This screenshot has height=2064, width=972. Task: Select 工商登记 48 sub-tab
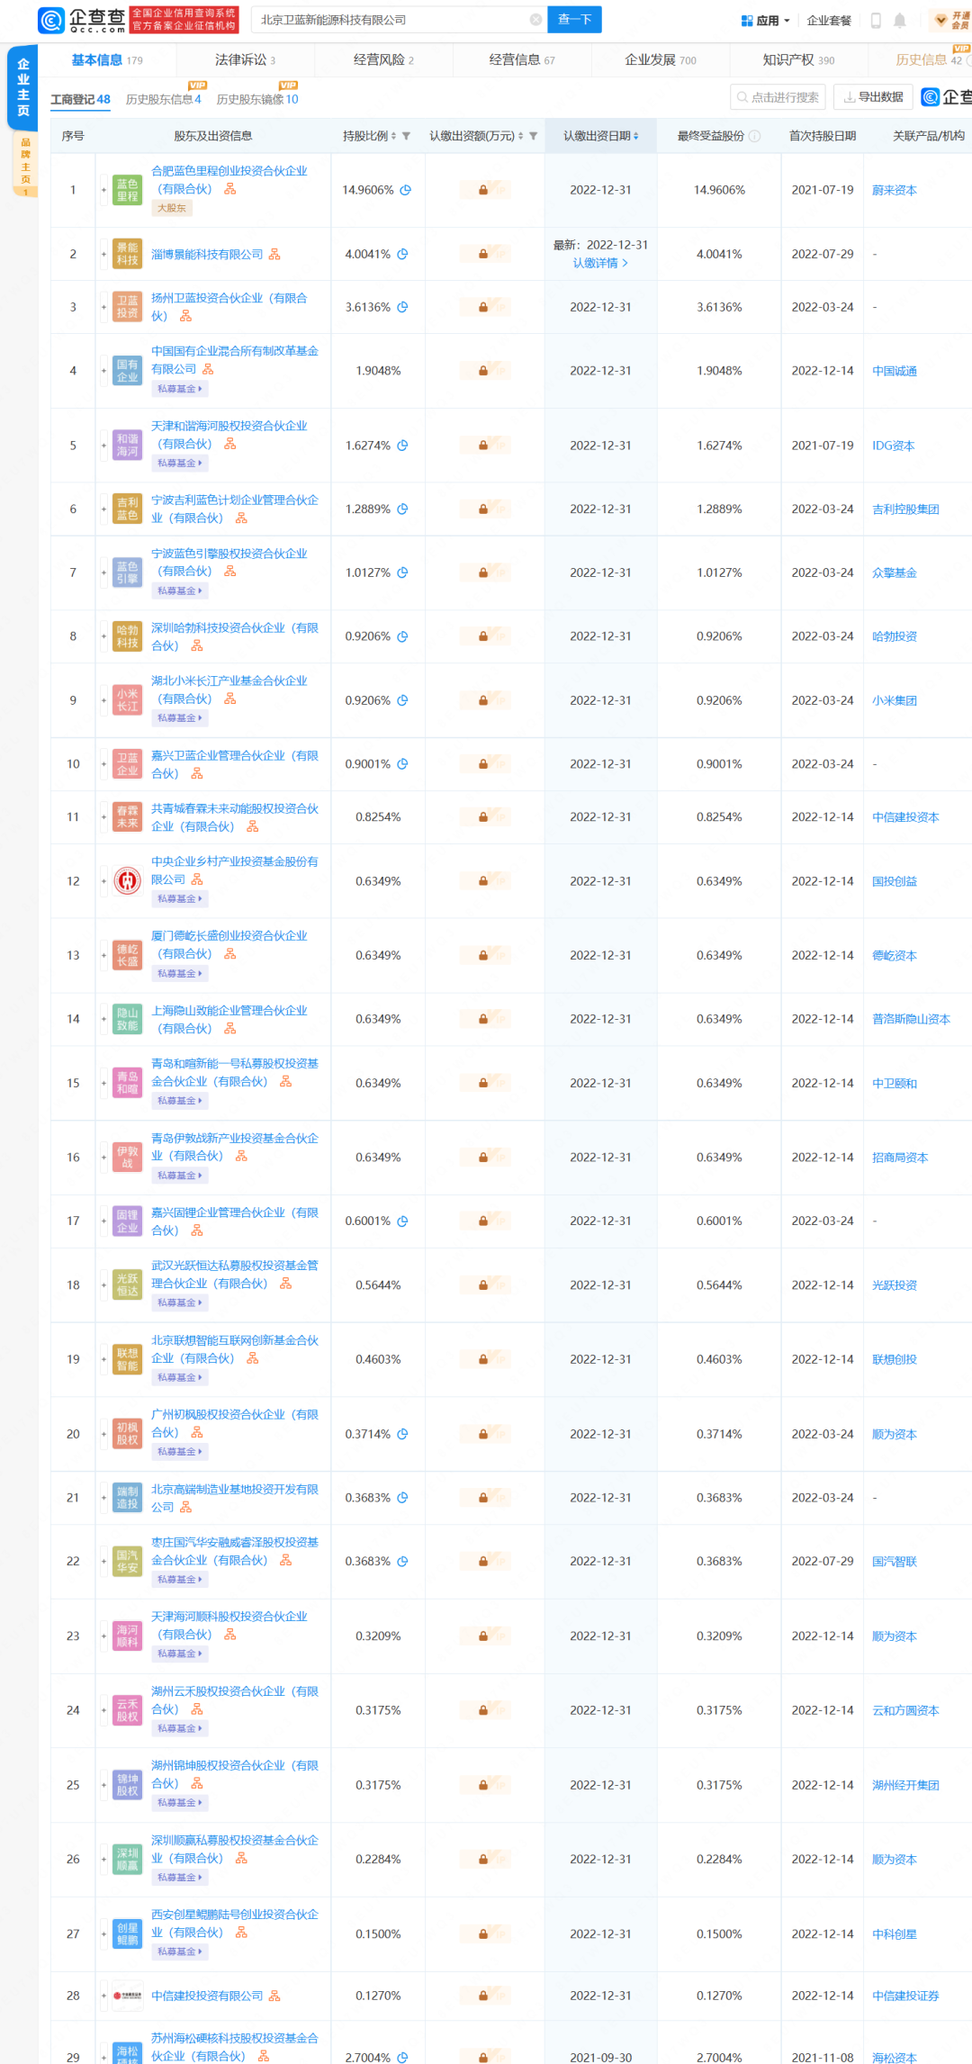pyautogui.click(x=80, y=100)
